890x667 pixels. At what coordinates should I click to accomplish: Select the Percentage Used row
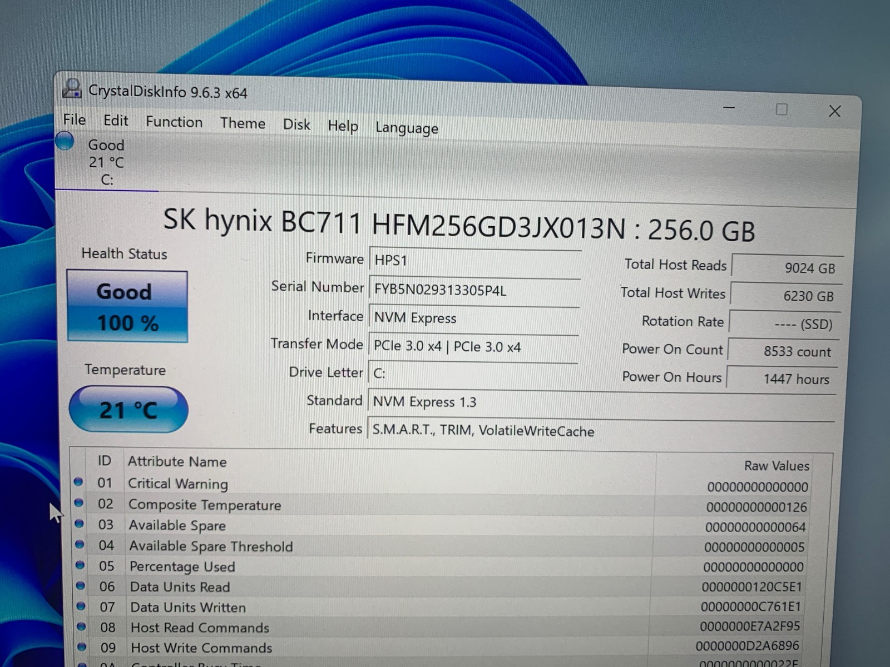tap(440, 566)
